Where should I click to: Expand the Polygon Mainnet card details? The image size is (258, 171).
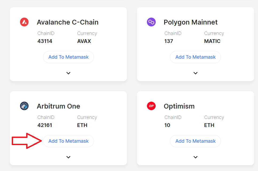point(196,73)
